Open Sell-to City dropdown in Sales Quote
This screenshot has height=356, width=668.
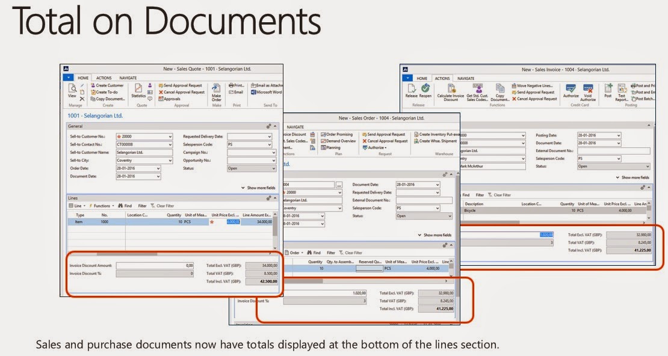point(170,161)
